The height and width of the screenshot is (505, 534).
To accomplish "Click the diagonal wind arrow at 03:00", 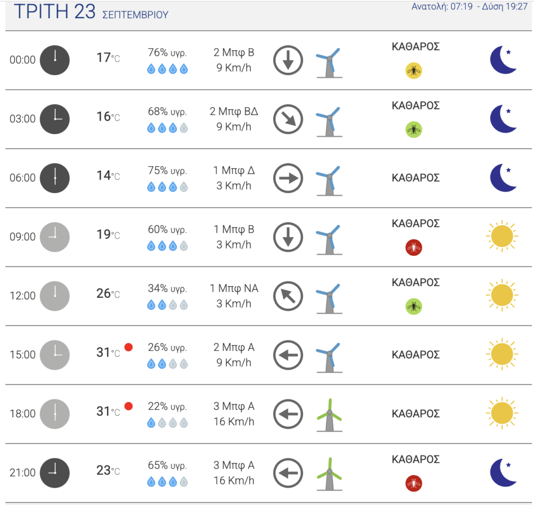I will (x=288, y=119).
